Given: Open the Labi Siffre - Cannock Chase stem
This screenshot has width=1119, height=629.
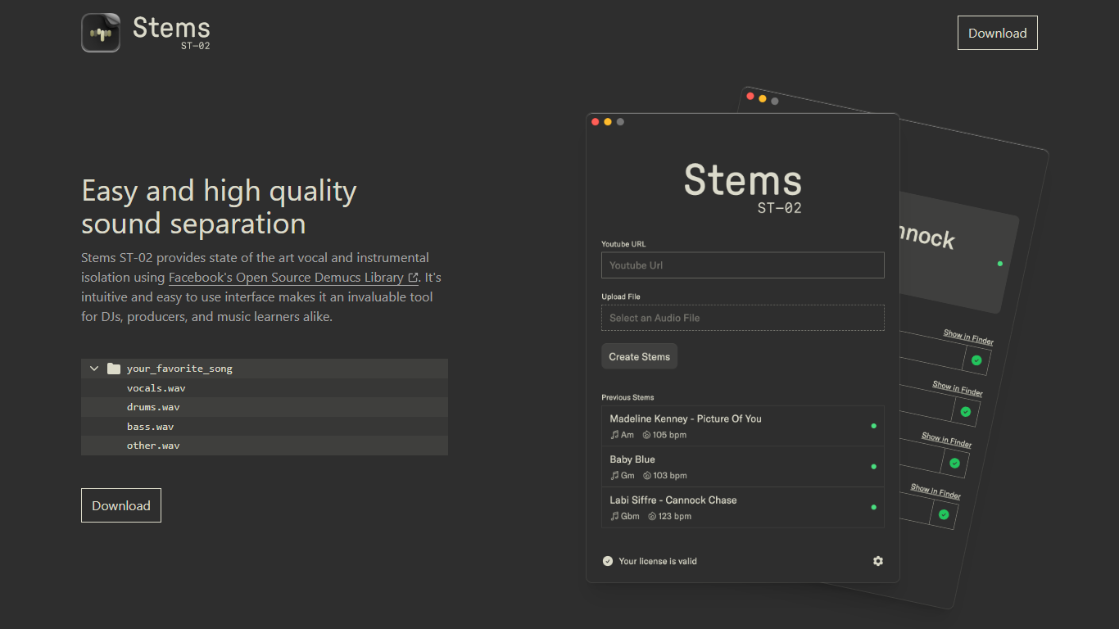Looking at the screenshot, I should click(x=743, y=508).
